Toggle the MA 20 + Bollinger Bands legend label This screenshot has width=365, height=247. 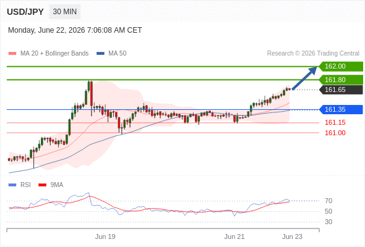pyautogui.click(x=54, y=54)
